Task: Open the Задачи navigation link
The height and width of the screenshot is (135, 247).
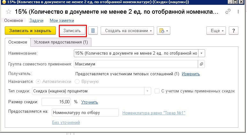Action: (x=36, y=21)
